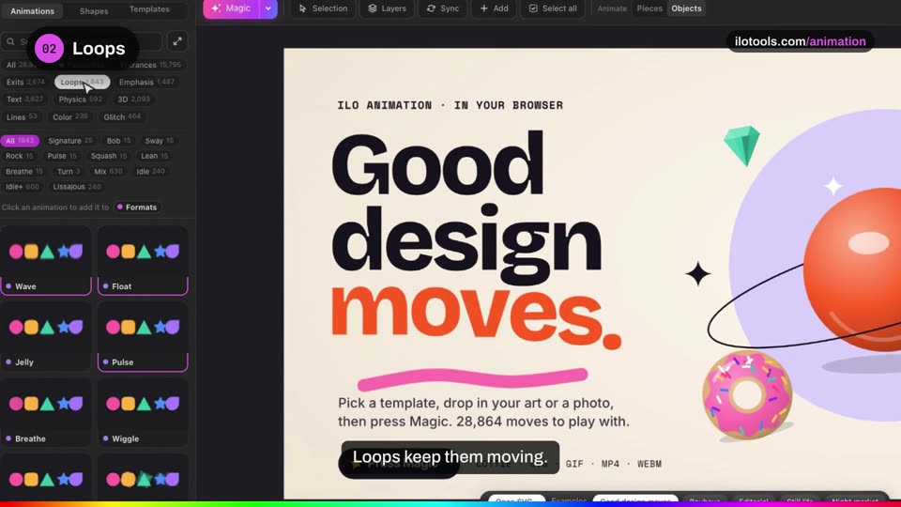Filter by 3D category chip
901x507 pixels.
click(x=133, y=99)
